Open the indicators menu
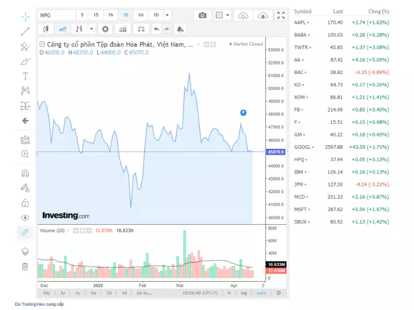The height and width of the screenshot is (310, 414). tap(123, 29)
